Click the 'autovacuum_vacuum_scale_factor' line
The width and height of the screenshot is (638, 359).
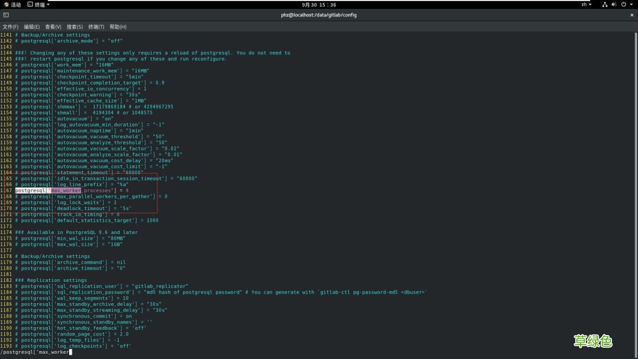(97, 148)
